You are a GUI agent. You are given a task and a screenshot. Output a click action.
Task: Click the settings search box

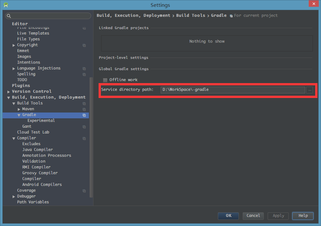[48, 16]
